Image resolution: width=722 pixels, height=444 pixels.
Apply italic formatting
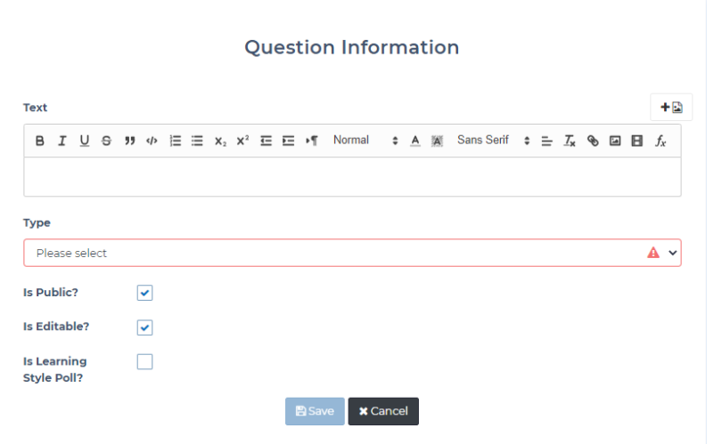coord(62,141)
